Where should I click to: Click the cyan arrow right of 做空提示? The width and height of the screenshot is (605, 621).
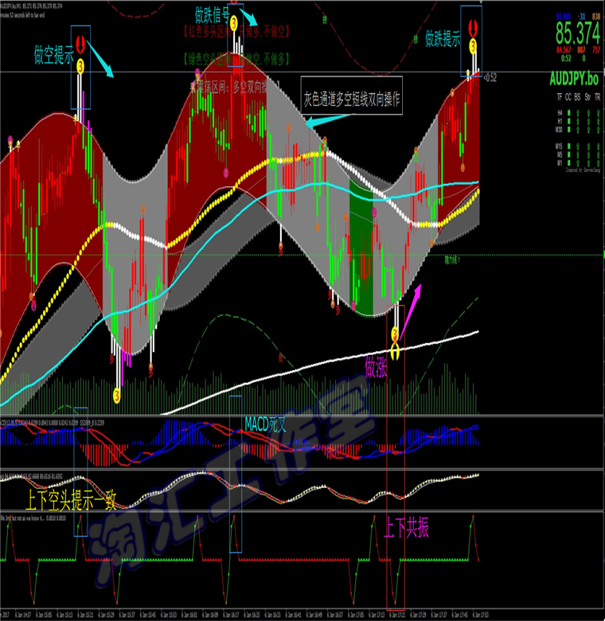point(100,59)
